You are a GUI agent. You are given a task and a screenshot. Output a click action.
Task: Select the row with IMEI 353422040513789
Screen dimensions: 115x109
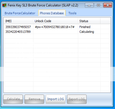coord(57,32)
